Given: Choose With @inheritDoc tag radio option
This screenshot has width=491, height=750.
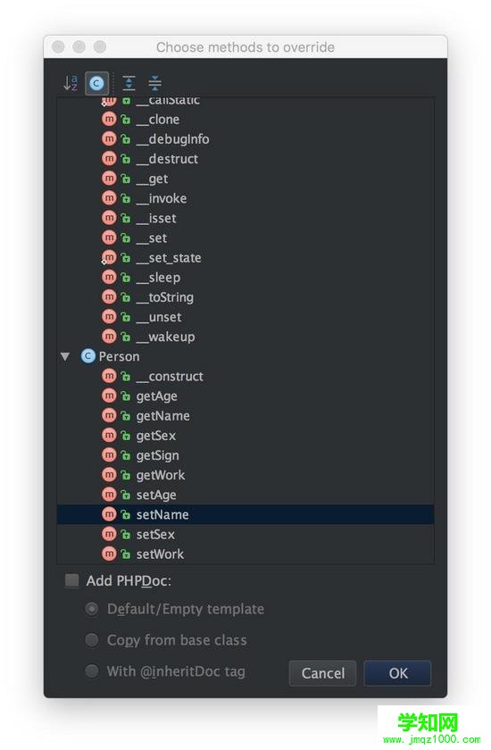Looking at the screenshot, I should point(92,671).
